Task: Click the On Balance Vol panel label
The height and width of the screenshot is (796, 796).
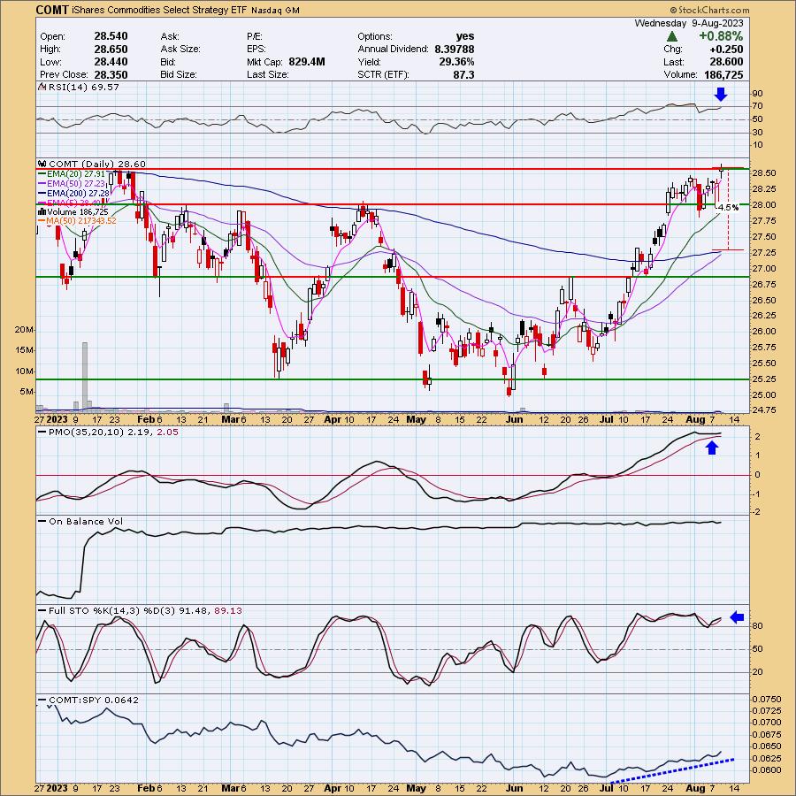Action: pos(80,521)
